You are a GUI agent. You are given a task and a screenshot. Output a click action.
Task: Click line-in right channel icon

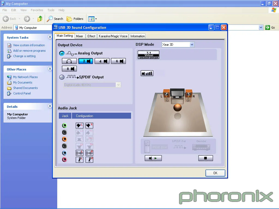pyautogui.click(x=89, y=153)
